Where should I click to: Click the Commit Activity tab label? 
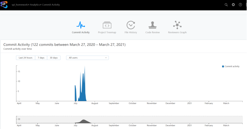pyautogui.click(x=81, y=32)
